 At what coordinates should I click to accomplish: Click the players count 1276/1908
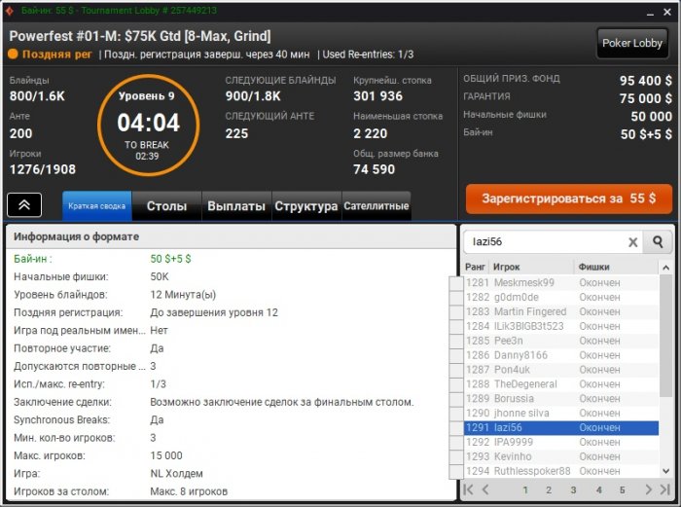(x=43, y=169)
